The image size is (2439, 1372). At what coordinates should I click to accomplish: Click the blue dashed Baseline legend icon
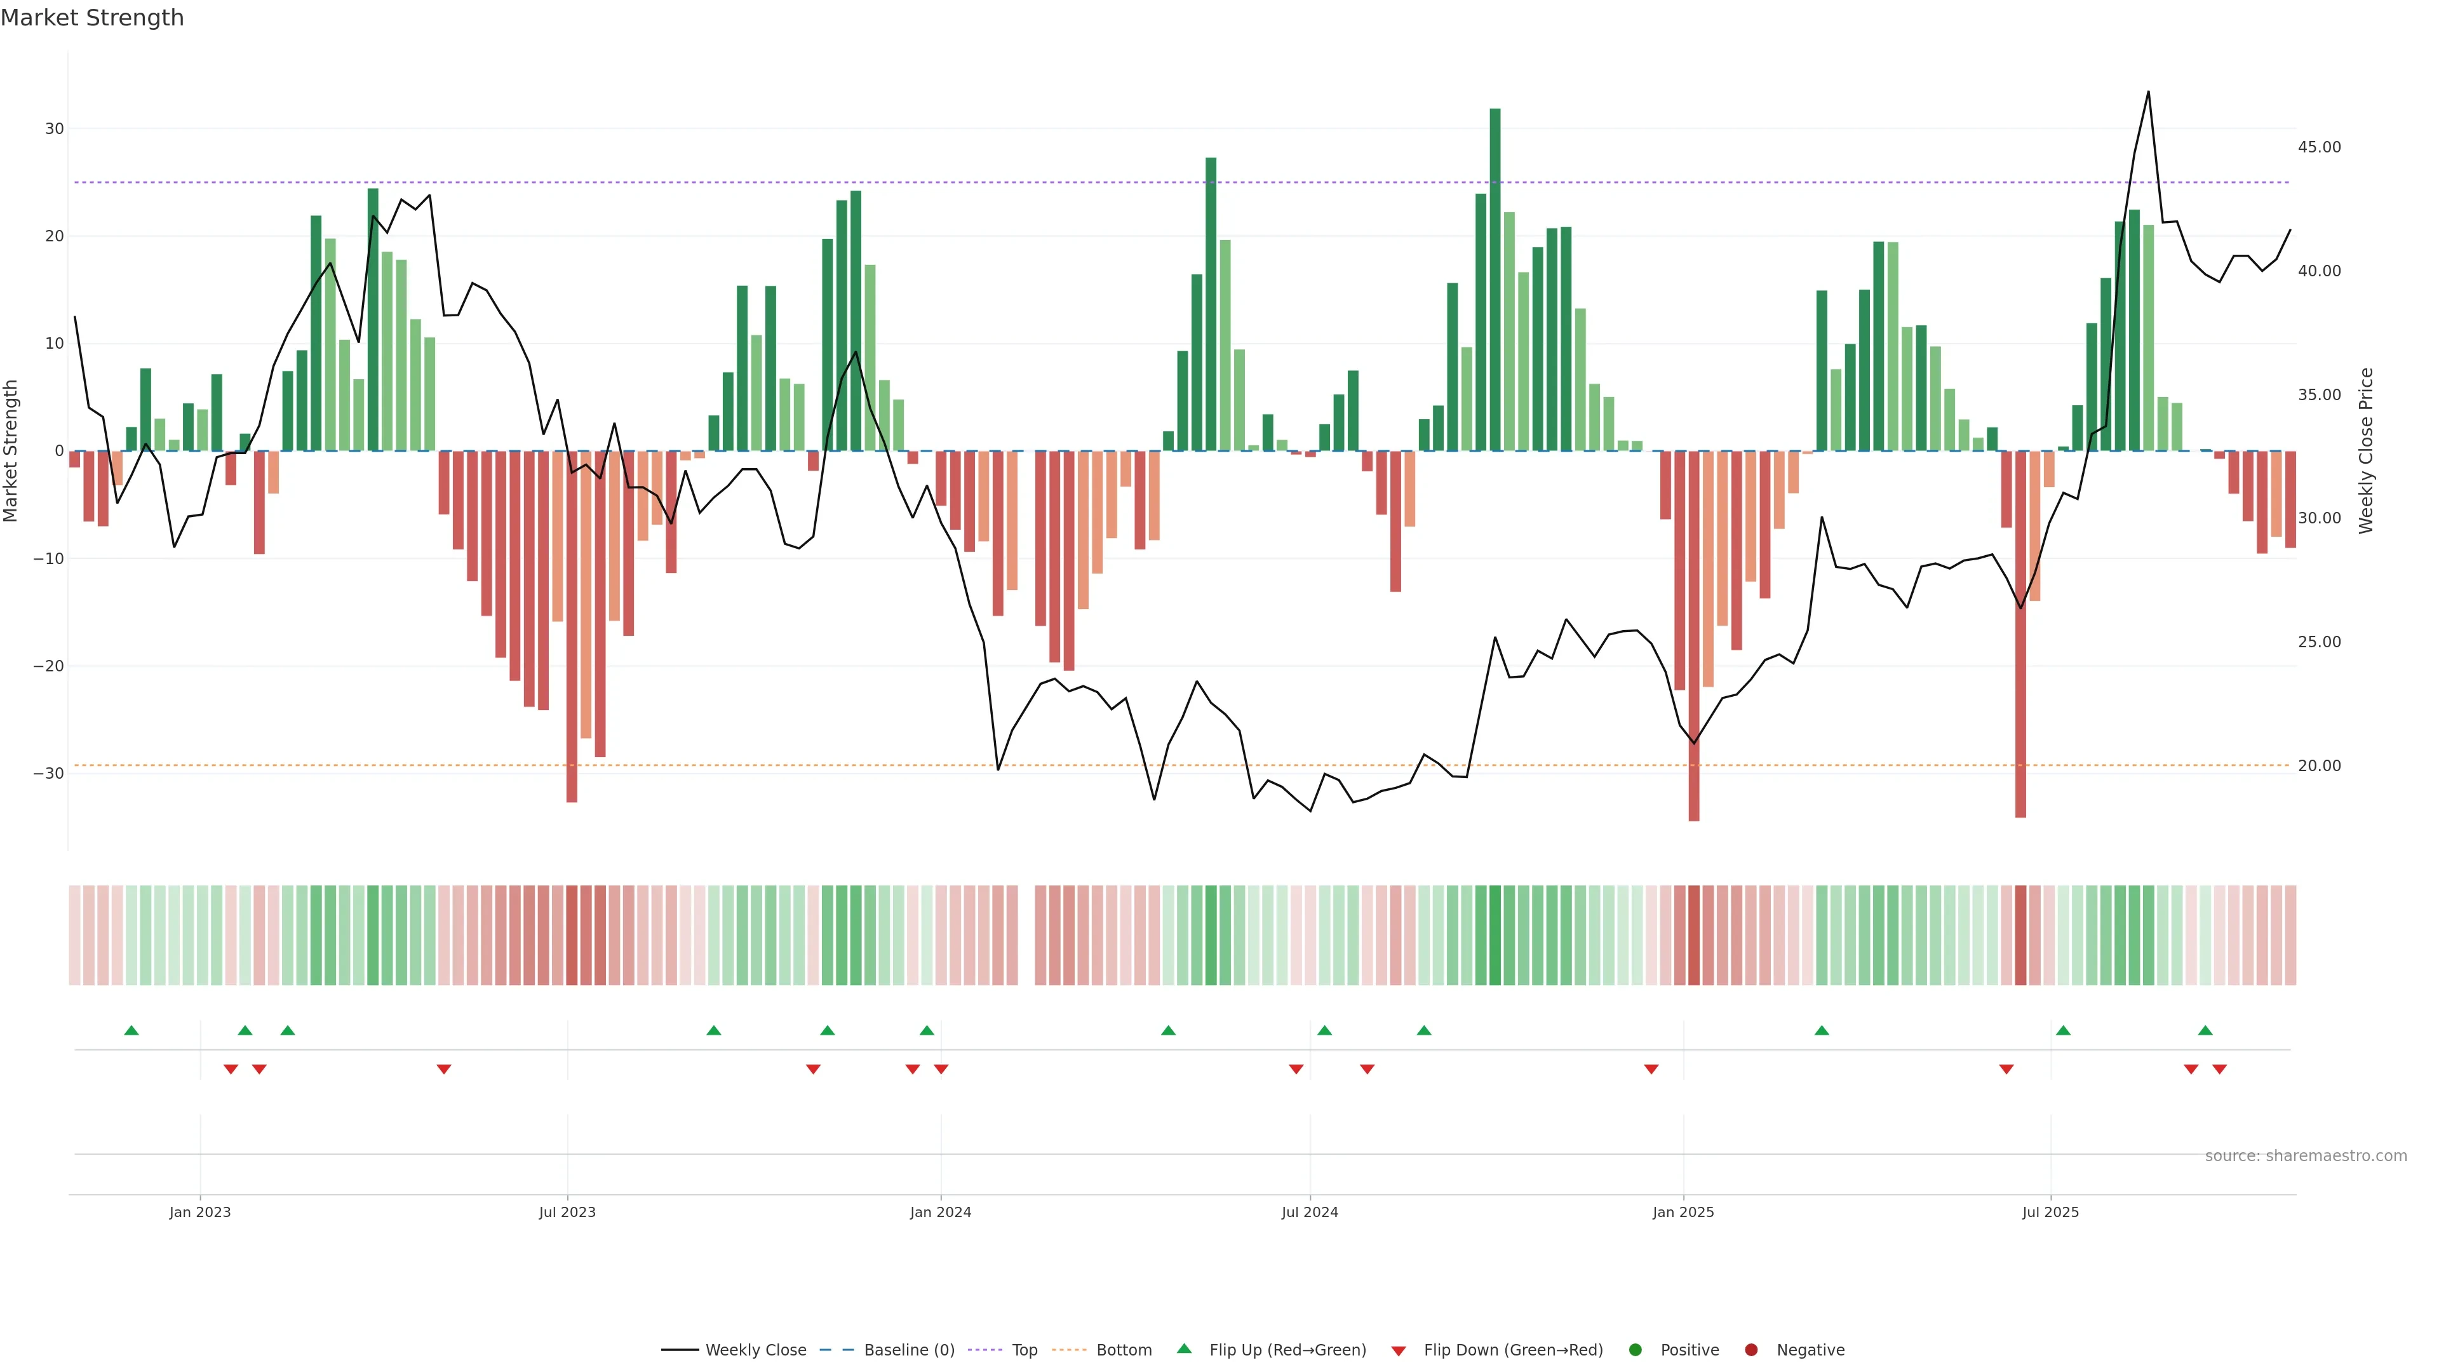pyautogui.click(x=836, y=1350)
